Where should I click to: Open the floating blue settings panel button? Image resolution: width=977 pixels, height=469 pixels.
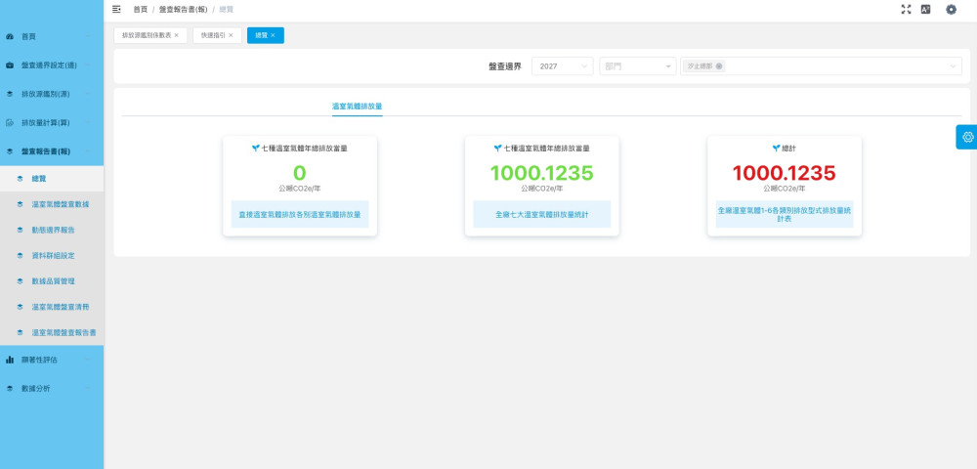[966, 137]
